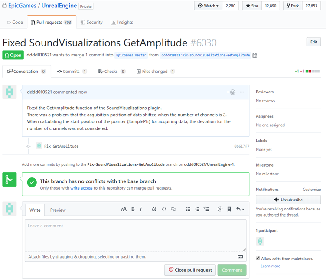Select the Pull requests tab
The width and height of the screenshot is (326, 279).
(x=52, y=22)
